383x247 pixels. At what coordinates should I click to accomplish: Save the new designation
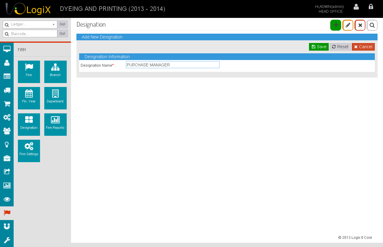319,47
